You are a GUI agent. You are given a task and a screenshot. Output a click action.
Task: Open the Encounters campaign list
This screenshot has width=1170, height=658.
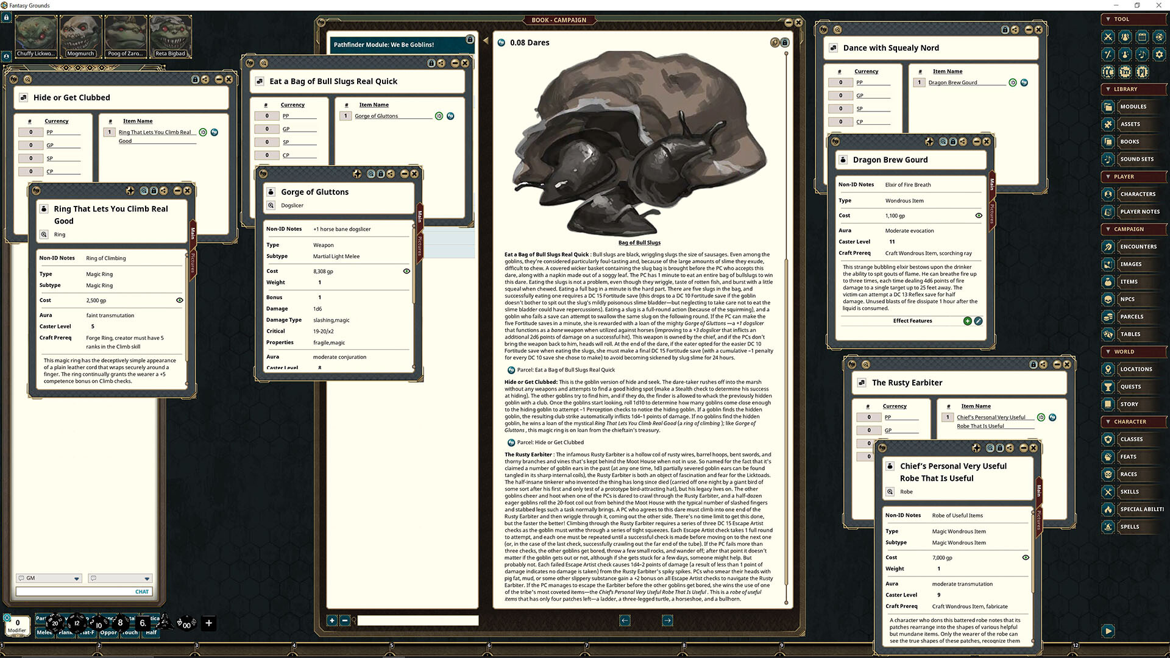tap(1137, 247)
